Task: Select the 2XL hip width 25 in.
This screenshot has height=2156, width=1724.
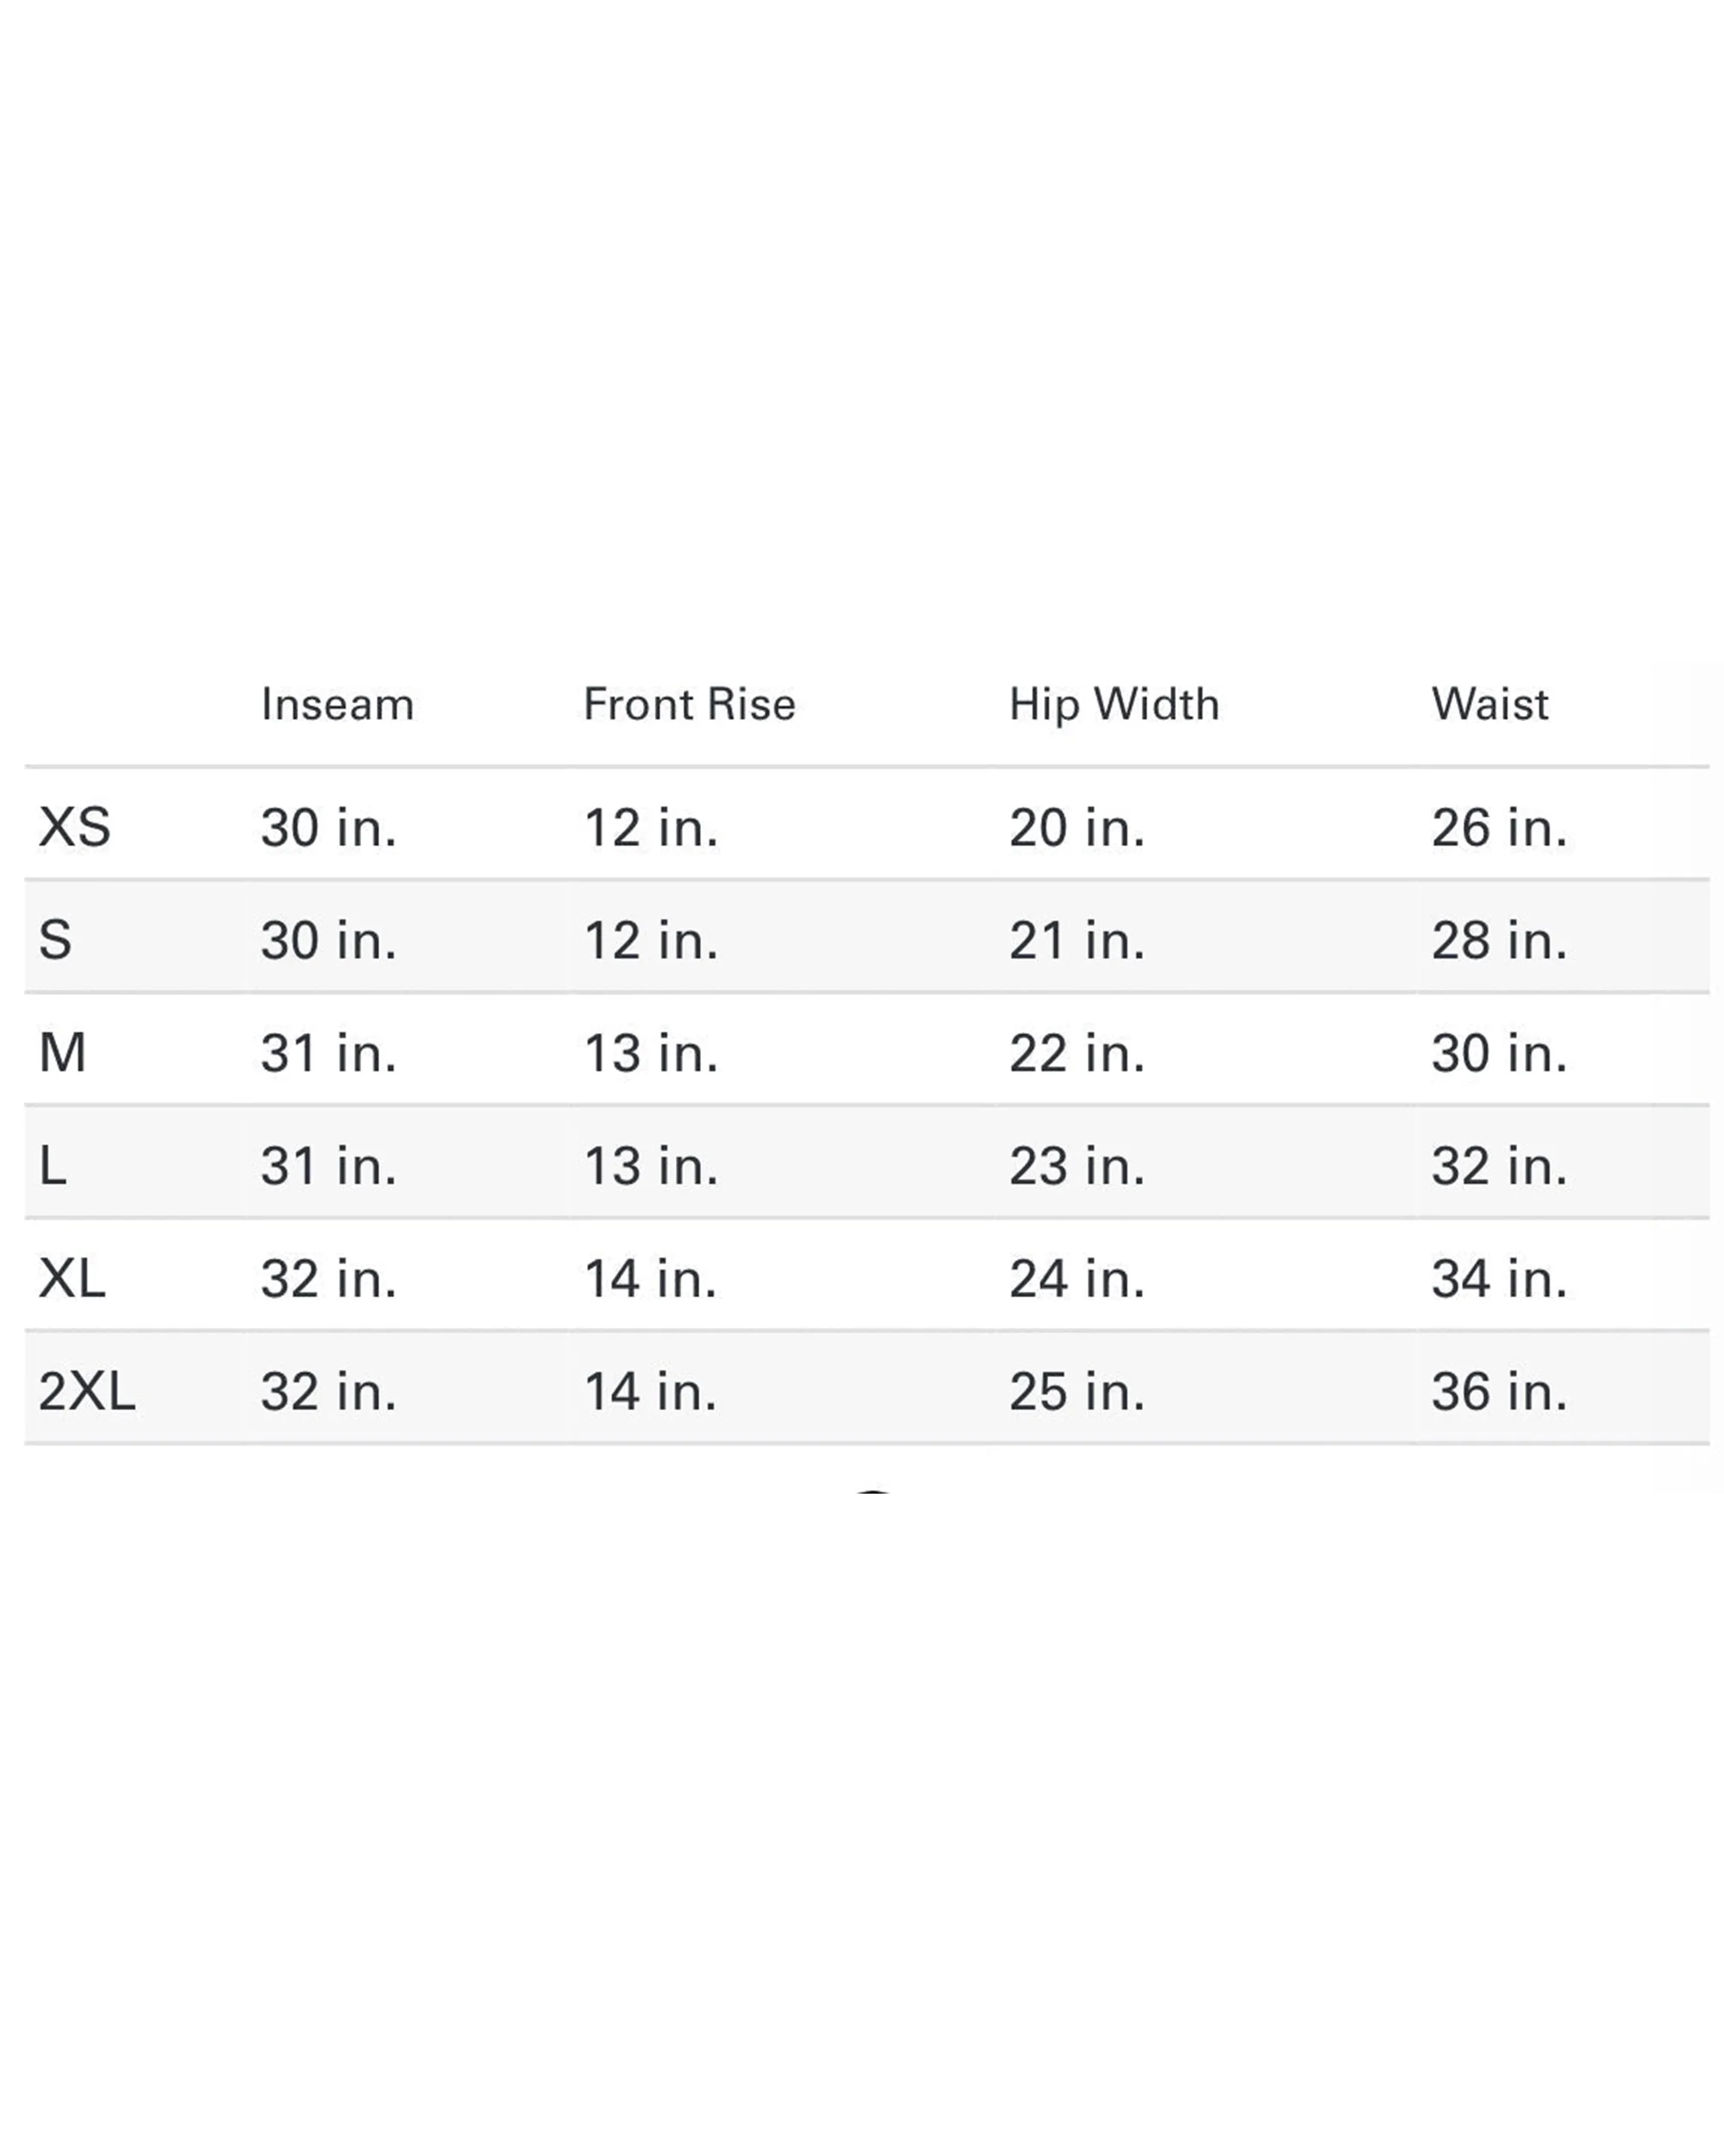Action: (x=1077, y=1393)
